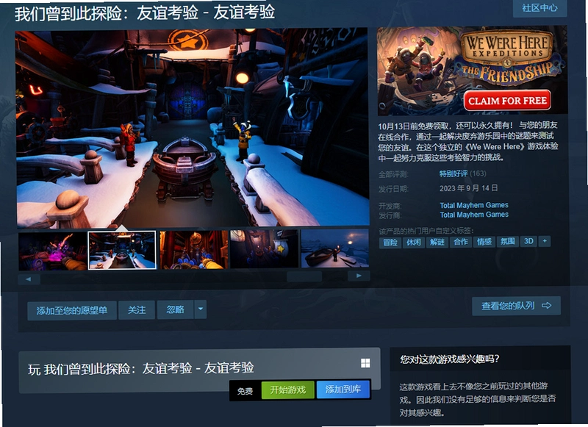Click the Windows platform icon
The image size is (588, 427).
[365, 363]
